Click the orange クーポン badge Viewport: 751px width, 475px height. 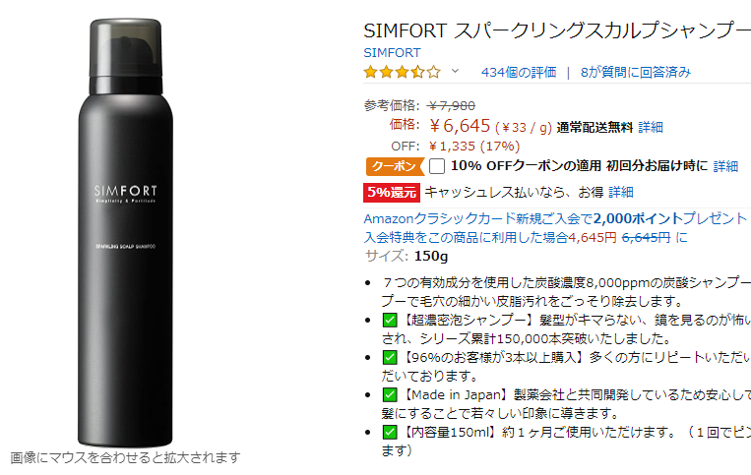(395, 166)
